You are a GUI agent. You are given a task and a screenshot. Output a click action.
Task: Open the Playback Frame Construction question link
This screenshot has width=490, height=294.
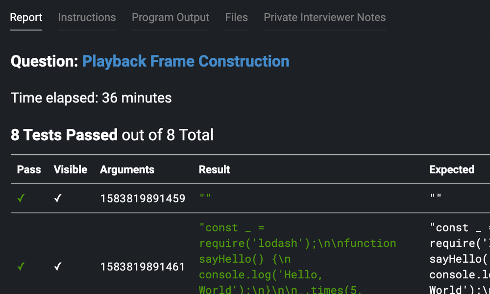[185, 61]
